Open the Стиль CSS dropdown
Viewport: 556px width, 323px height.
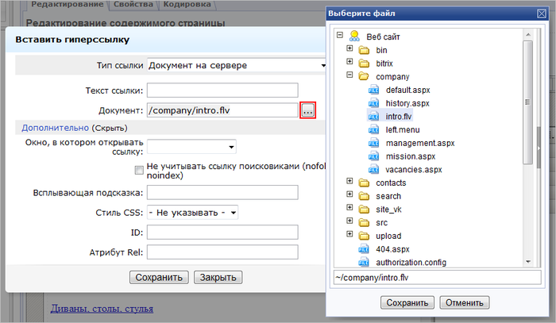192,213
